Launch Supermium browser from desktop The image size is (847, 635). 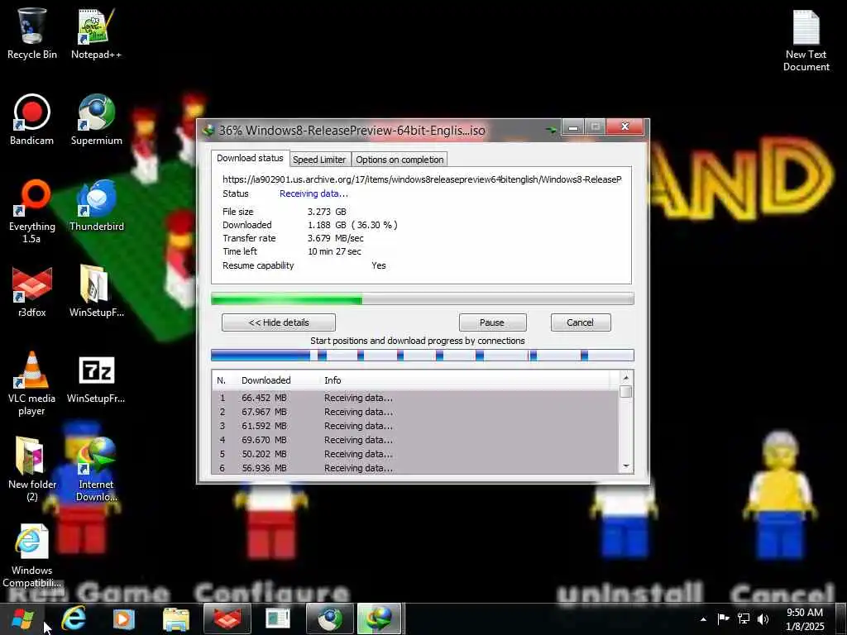pos(96,120)
